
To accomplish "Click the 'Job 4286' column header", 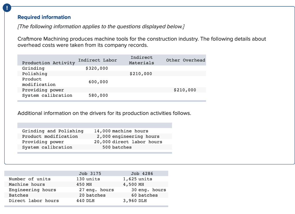I will tap(142, 174).
